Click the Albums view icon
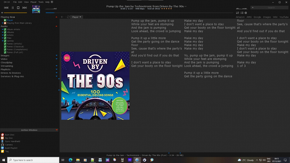Image resolution: width=290 pixels, height=163 pixels. click(5, 32)
